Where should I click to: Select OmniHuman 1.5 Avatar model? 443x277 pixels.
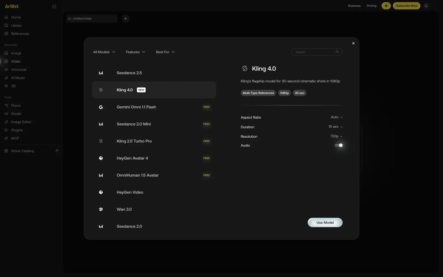pos(154,175)
